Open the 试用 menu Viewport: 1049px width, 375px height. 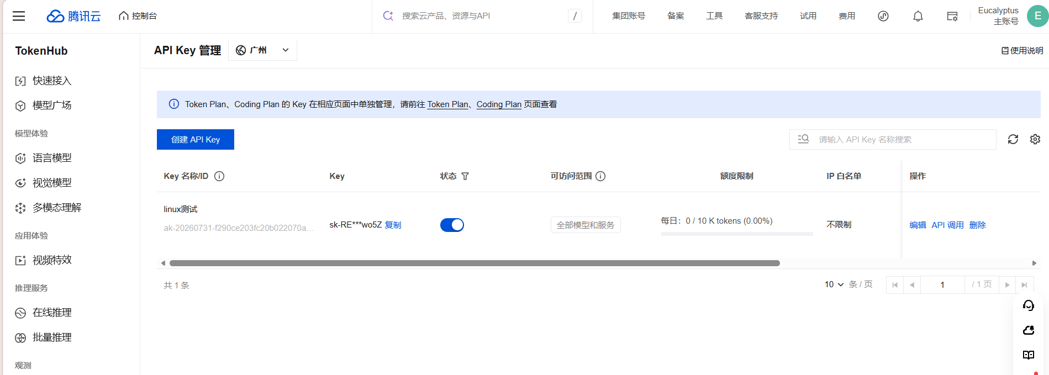(808, 16)
